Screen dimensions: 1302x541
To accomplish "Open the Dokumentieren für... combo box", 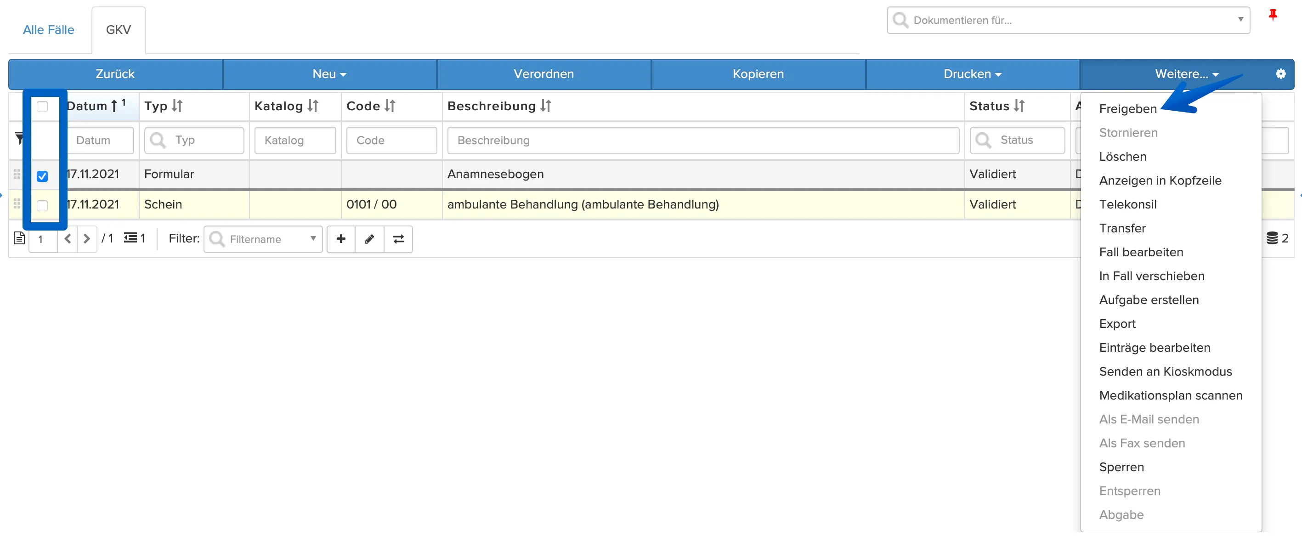I will (x=1068, y=20).
